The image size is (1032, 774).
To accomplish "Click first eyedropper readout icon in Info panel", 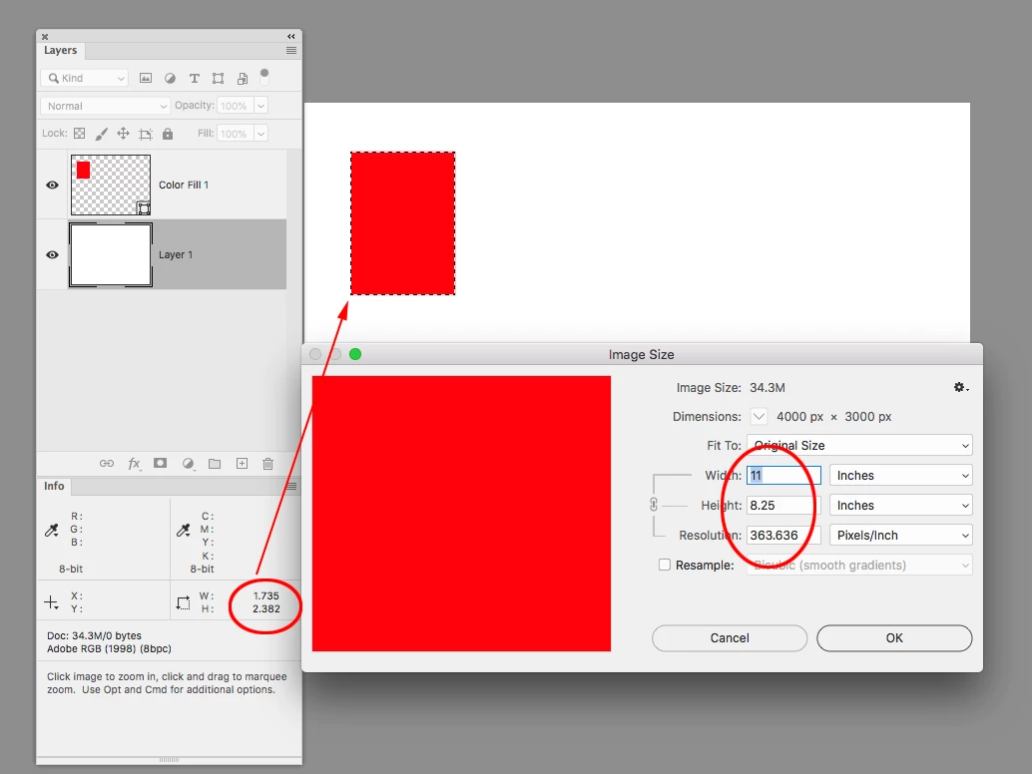I will (x=52, y=530).
